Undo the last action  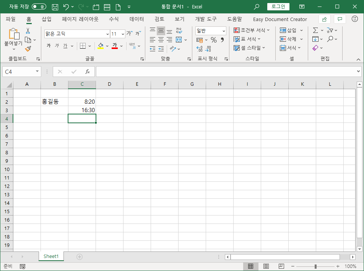(x=66, y=7)
